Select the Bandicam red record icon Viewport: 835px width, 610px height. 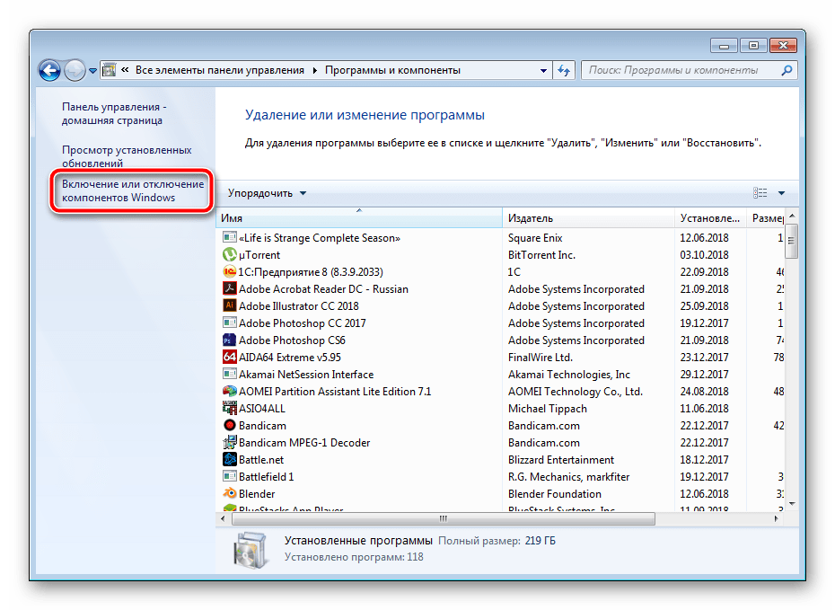(229, 426)
